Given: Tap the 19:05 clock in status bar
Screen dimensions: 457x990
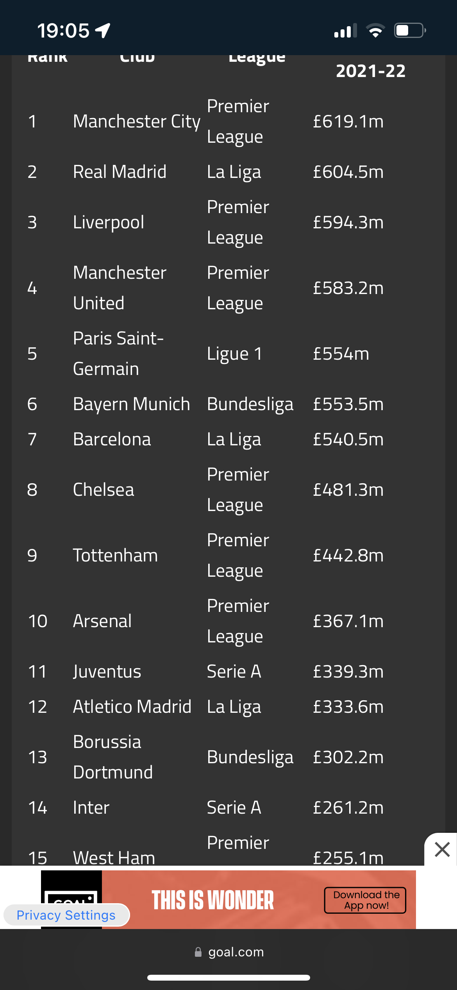Looking at the screenshot, I should [63, 30].
